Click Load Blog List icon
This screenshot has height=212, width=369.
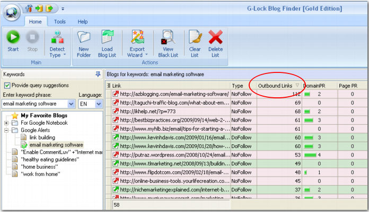(x=107, y=37)
